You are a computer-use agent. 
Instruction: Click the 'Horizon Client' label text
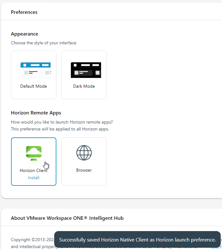tap(34, 170)
